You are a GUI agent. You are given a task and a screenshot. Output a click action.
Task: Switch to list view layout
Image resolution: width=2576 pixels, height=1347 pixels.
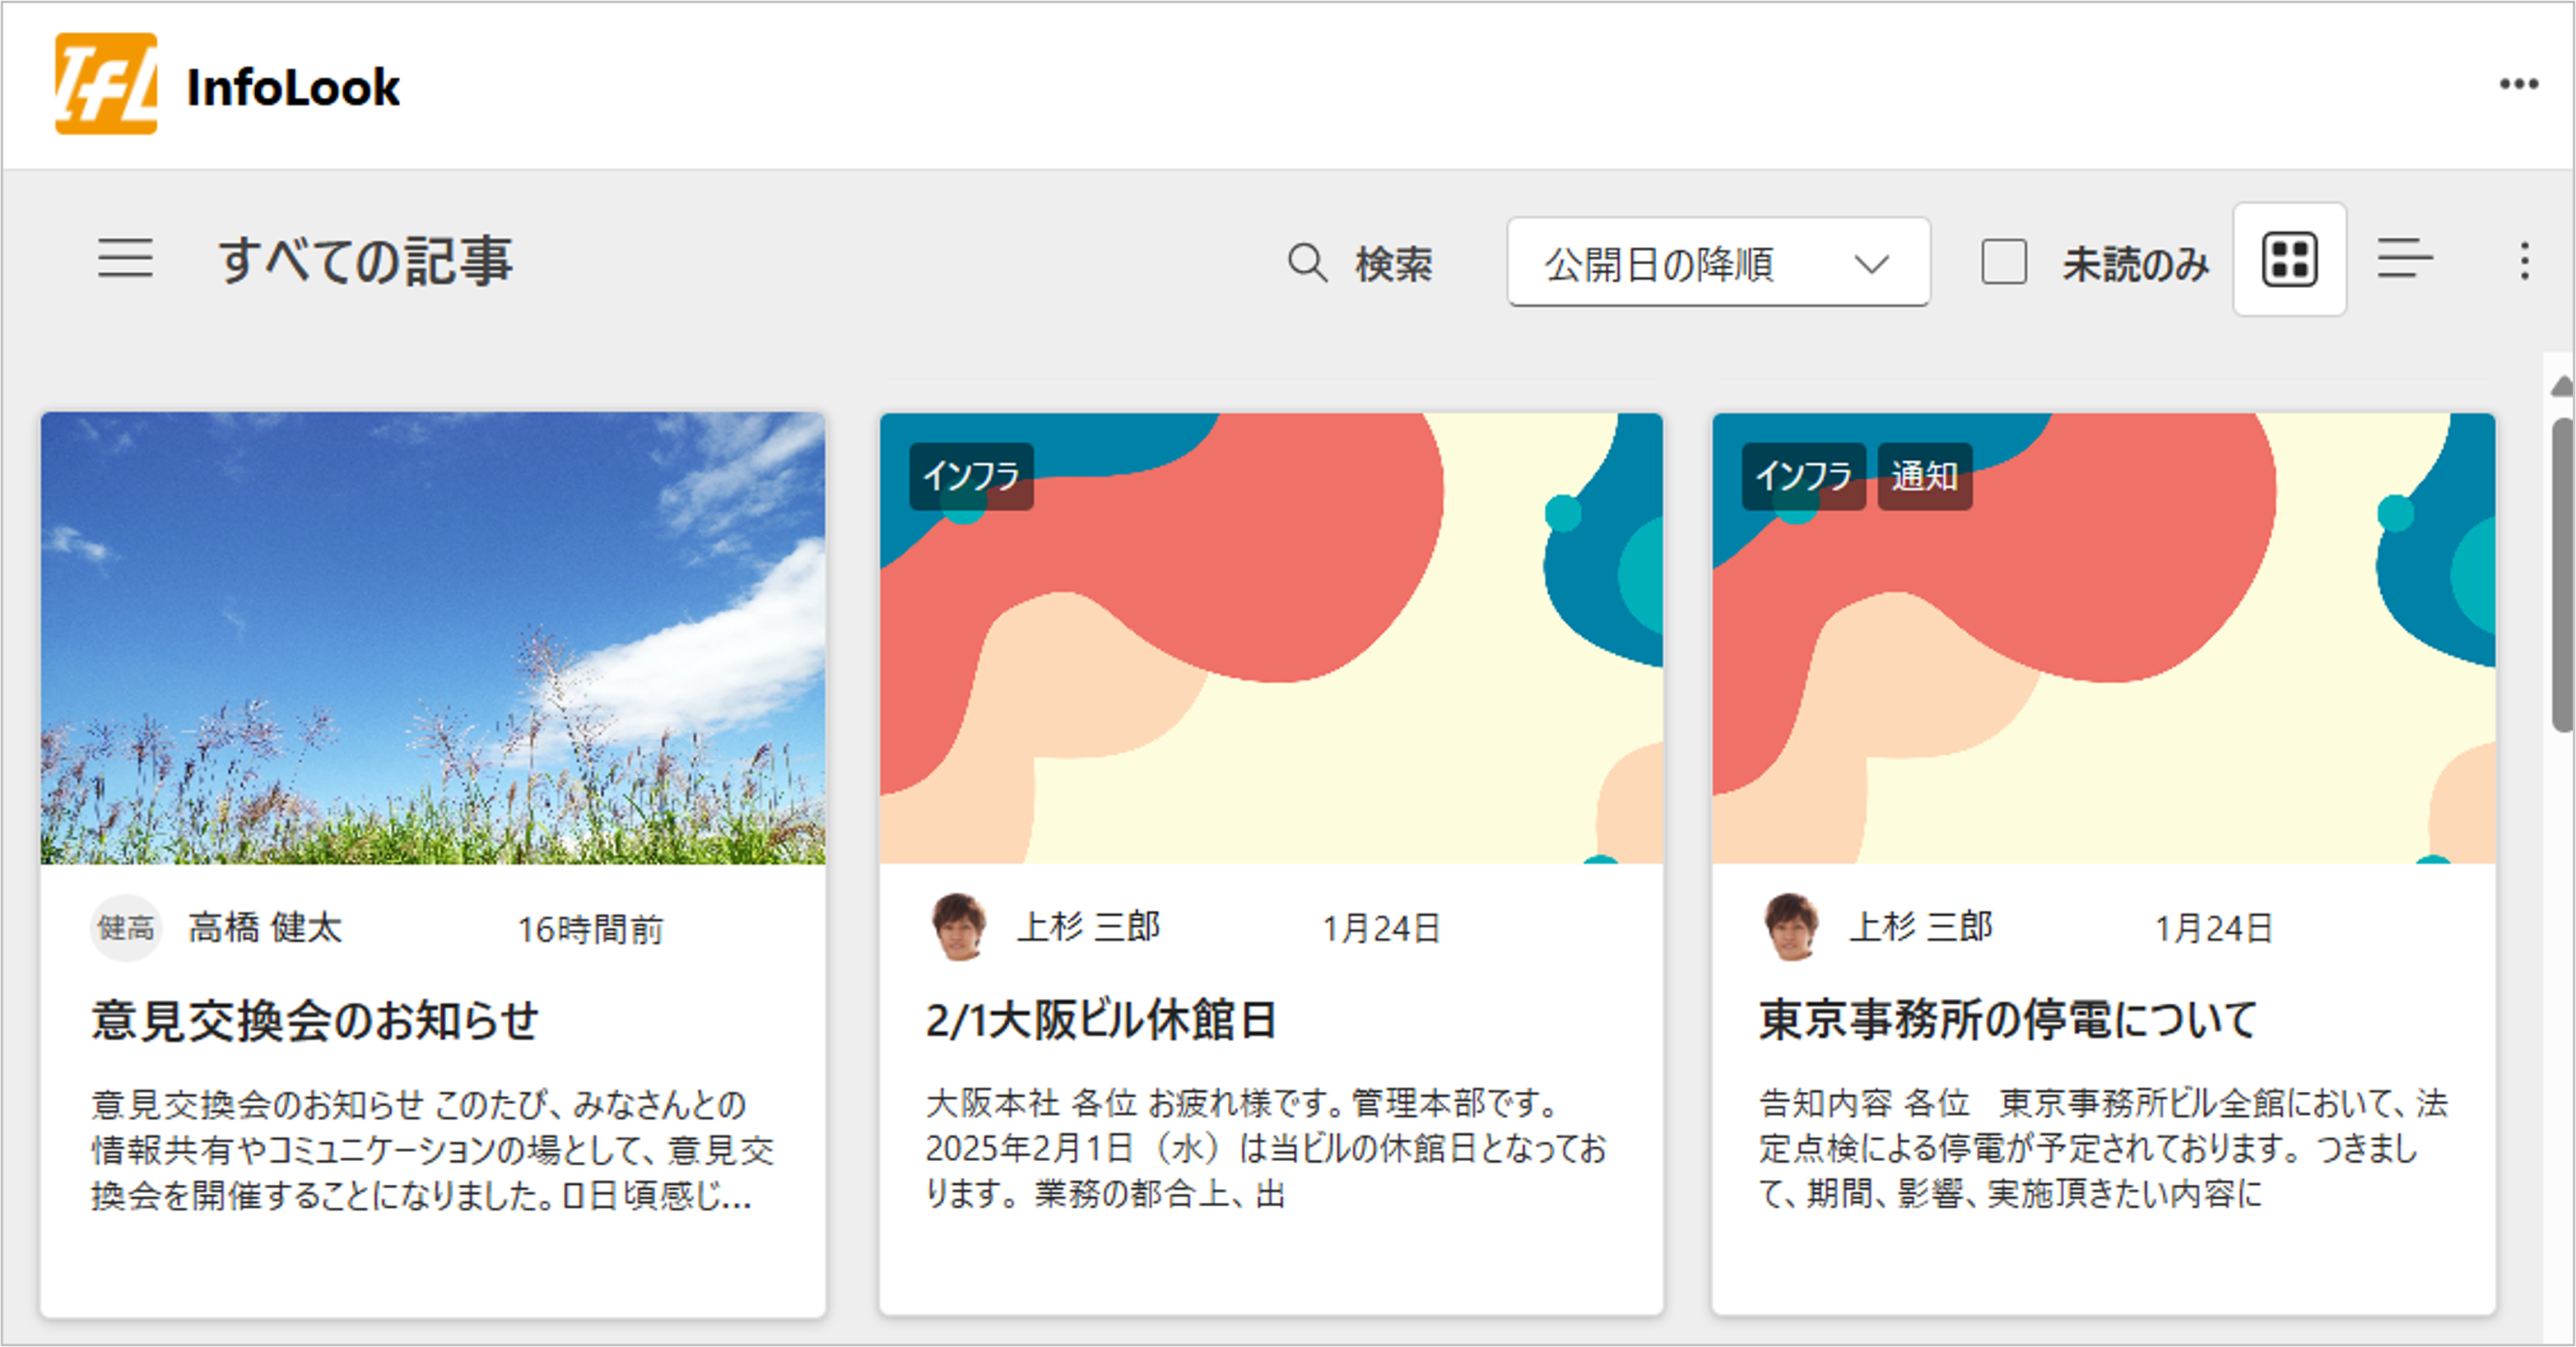pos(2404,260)
